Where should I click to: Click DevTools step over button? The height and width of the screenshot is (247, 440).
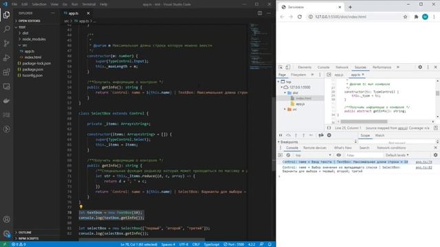(288, 135)
